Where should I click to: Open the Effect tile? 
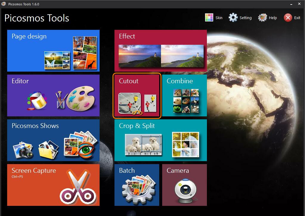(x=160, y=50)
